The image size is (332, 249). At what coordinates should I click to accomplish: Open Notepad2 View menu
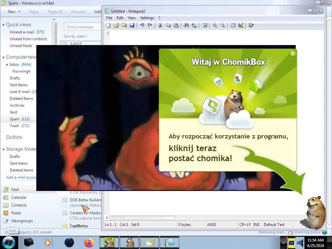click(x=132, y=18)
